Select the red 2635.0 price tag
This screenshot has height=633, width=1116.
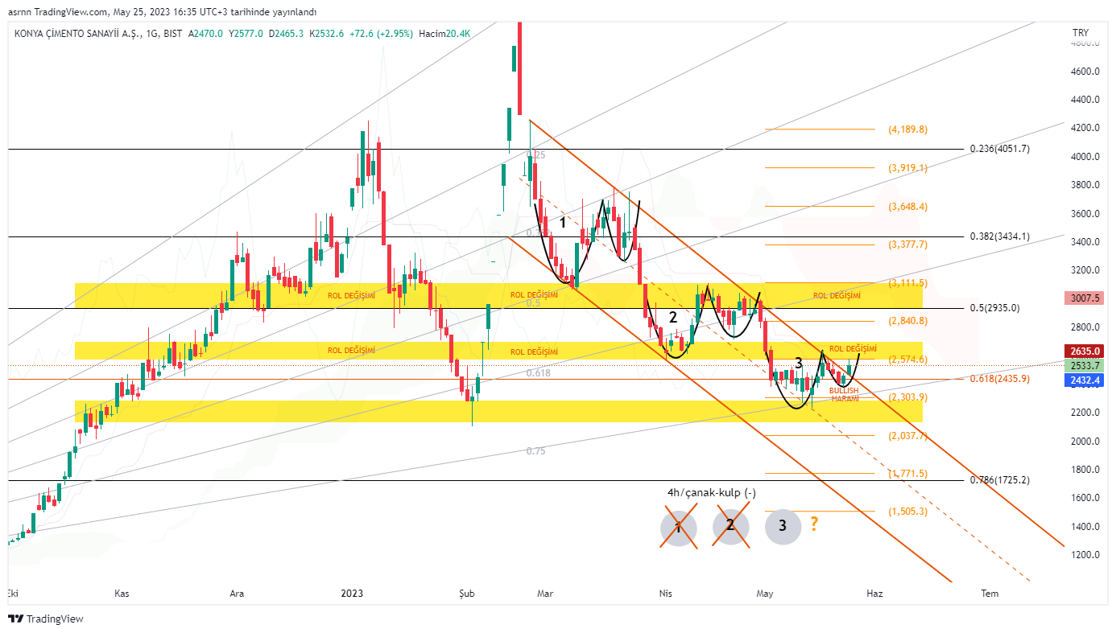[x=1081, y=351]
